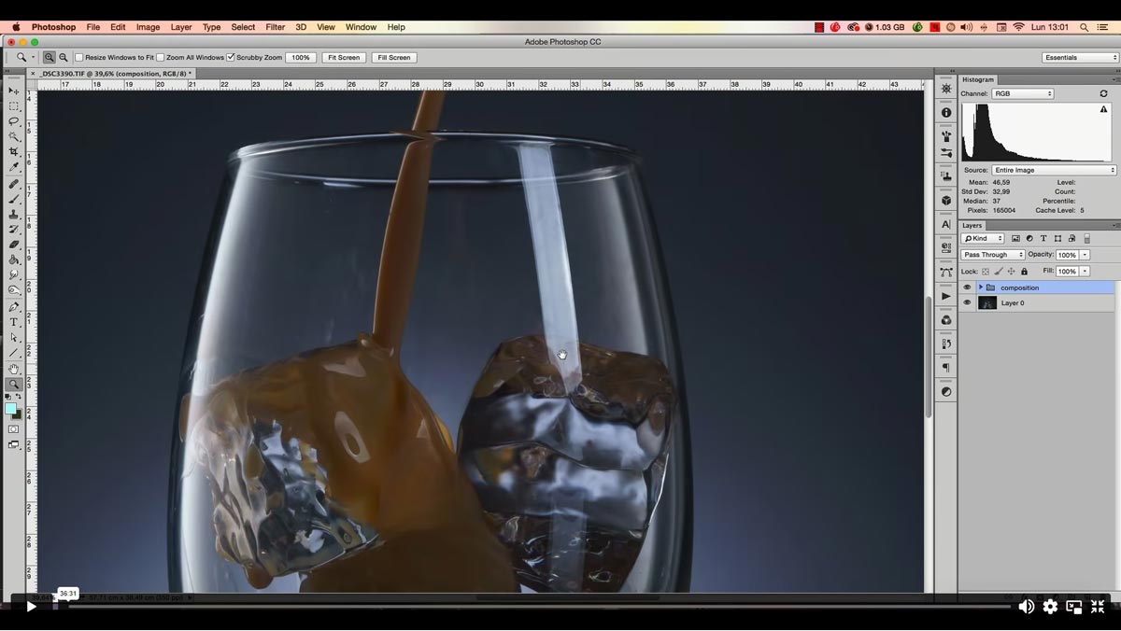Viewport: 1121px width, 631px height.
Task: Select the Magic Wand tool
Action: [x=14, y=136]
